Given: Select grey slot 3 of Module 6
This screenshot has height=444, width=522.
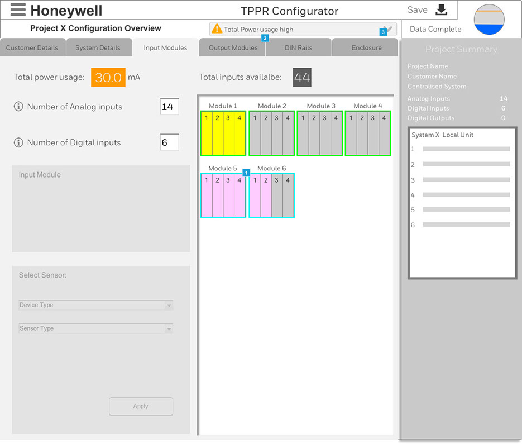Looking at the screenshot, I should 276,195.
